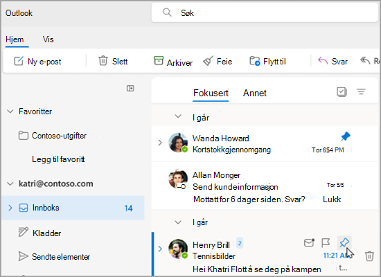
Task: Toggle the select messages checkbox icon
Action: [x=342, y=92]
